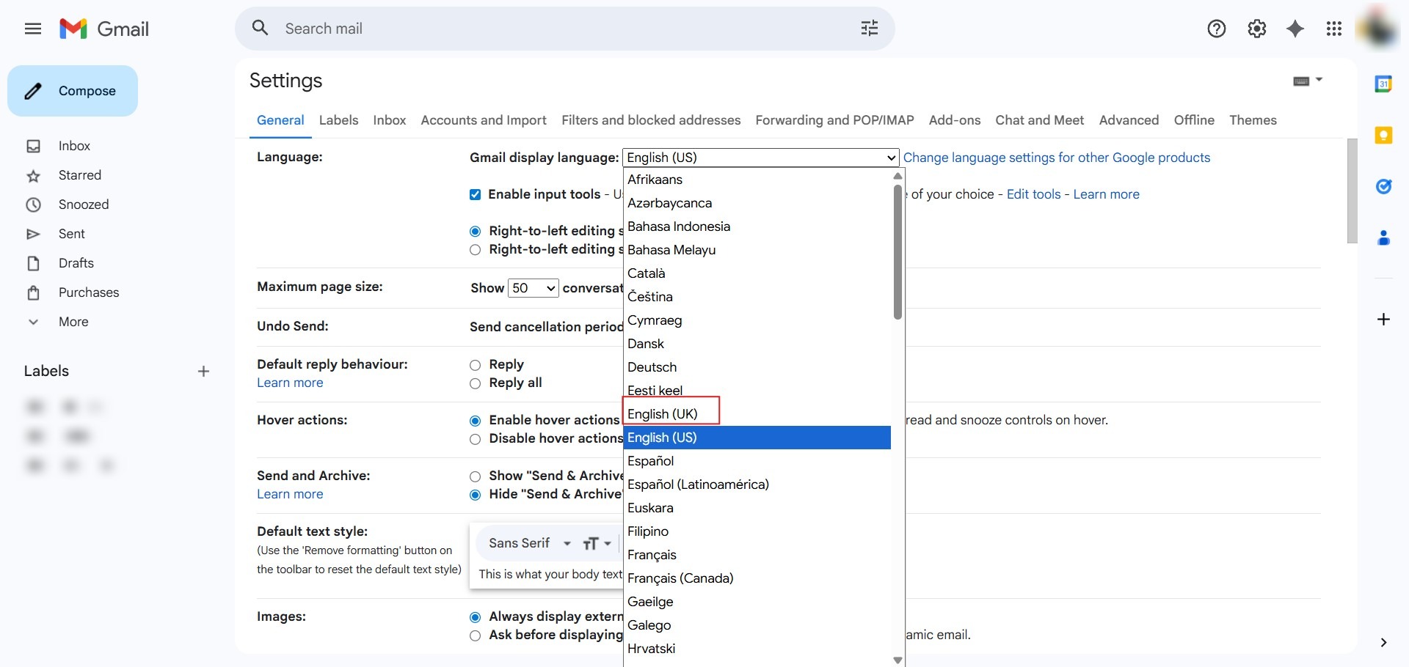Select Disable hover actions option

tap(475, 439)
